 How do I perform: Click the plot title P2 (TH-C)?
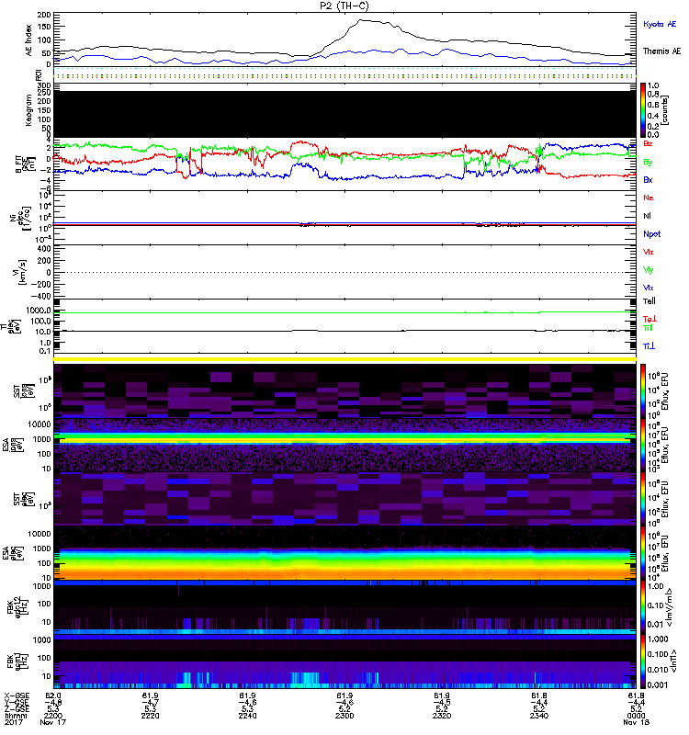point(344,6)
